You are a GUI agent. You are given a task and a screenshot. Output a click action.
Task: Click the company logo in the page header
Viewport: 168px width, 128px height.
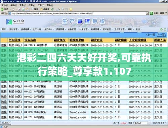point(15,21)
